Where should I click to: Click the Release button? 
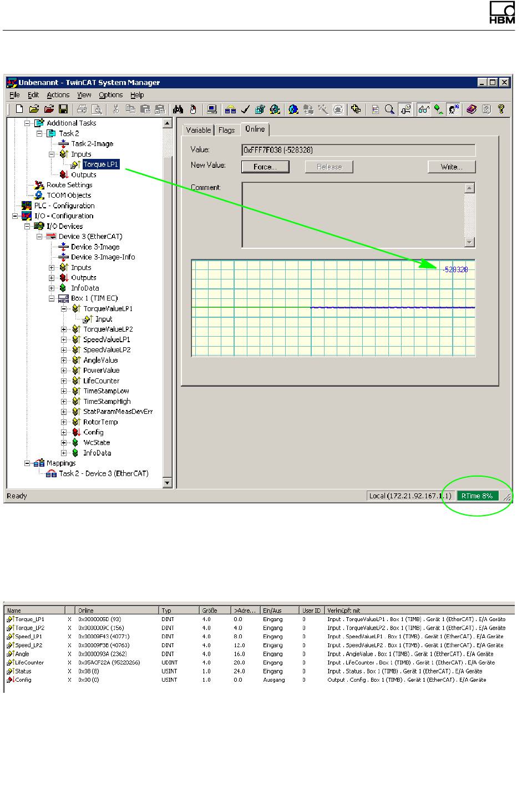point(329,167)
